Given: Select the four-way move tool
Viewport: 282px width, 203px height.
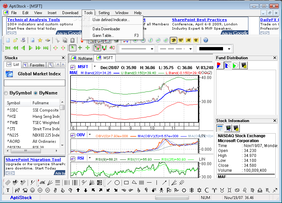Looking at the screenshot, I should click(88, 48).
